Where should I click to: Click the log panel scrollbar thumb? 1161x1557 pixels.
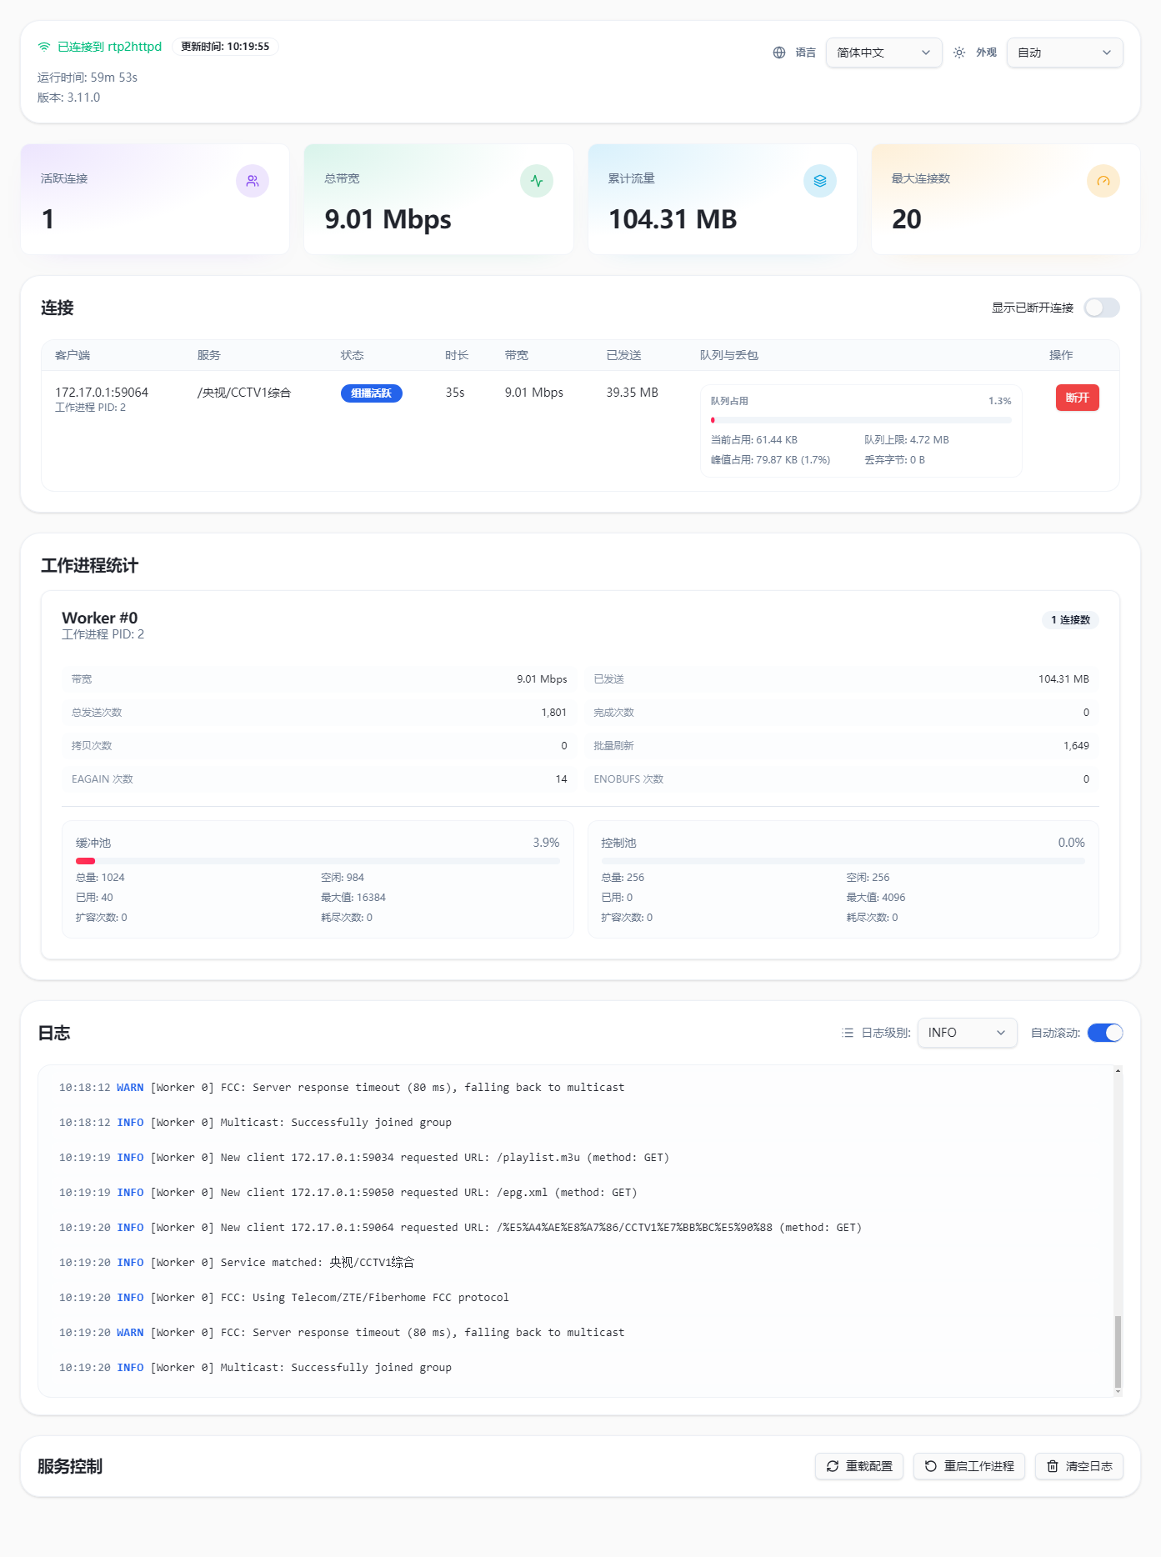(x=1118, y=1351)
